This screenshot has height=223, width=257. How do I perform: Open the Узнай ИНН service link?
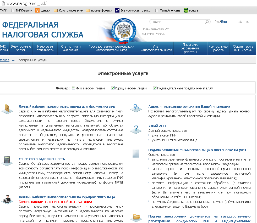157,126
